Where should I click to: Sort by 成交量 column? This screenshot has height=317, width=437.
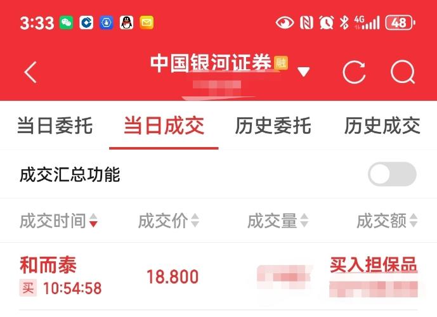coord(278,221)
